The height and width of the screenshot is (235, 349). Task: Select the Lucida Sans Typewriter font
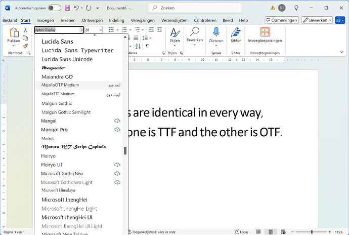pos(79,50)
